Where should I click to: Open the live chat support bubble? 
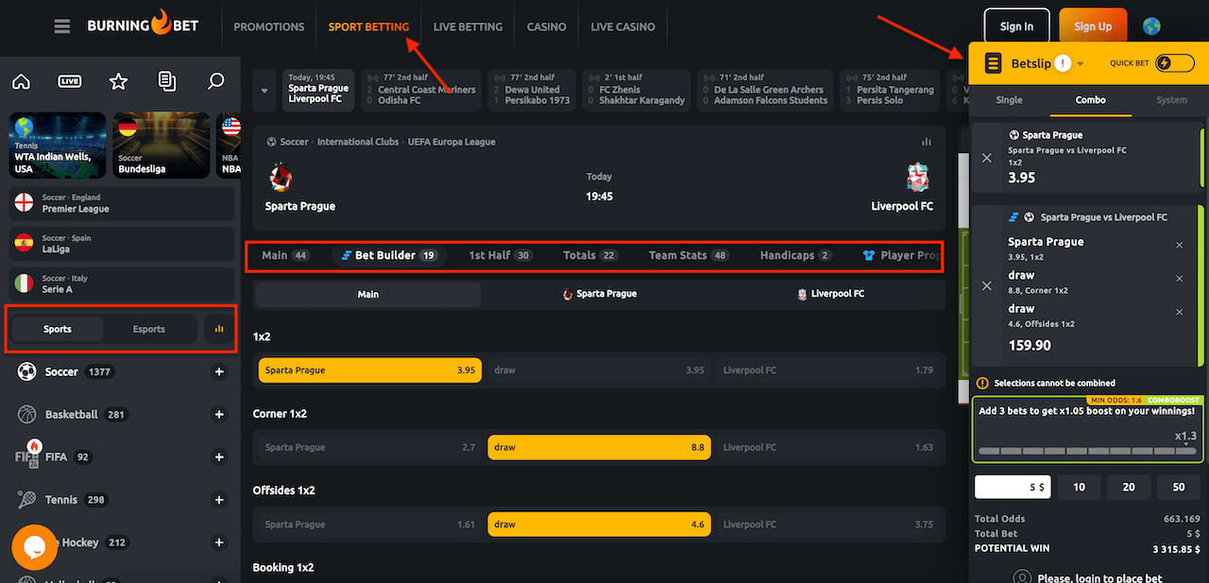(35, 547)
